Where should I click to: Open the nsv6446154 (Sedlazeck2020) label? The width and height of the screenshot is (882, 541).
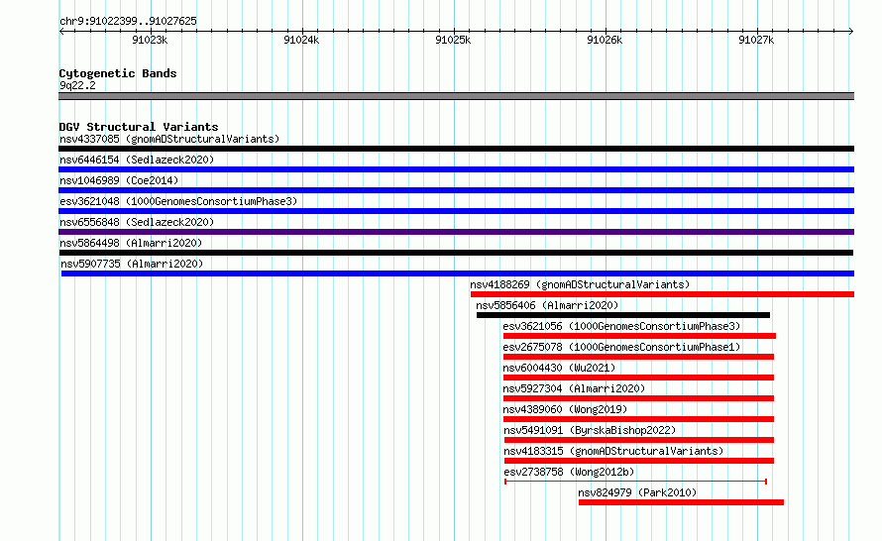click(137, 160)
